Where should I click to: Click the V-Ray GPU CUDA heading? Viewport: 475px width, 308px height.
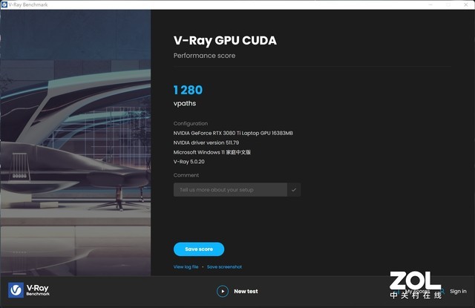225,41
